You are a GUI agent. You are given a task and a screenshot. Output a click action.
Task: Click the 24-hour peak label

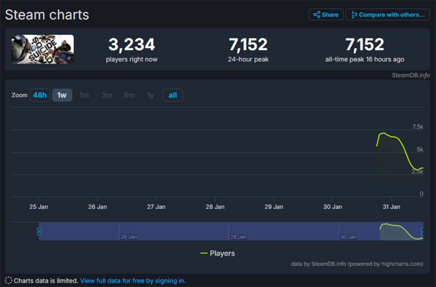(x=248, y=59)
